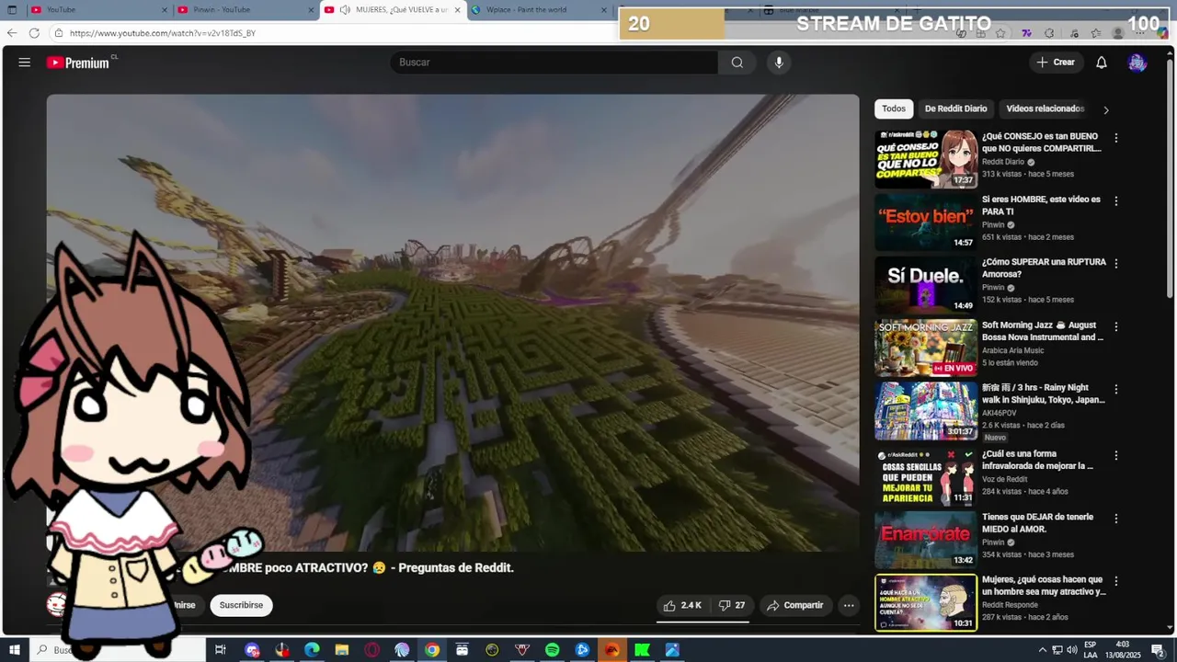Click the browser address bar URL
The width and height of the screenshot is (1177, 662).
point(163,33)
